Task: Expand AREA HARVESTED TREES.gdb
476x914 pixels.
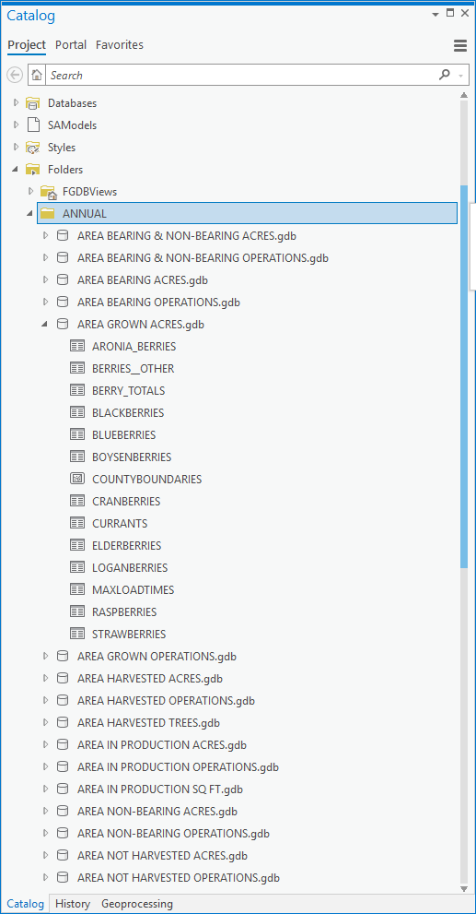Action: point(45,723)
